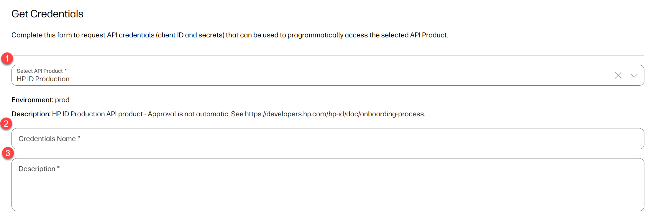Click the red step 3 badge

click(8, 153)
